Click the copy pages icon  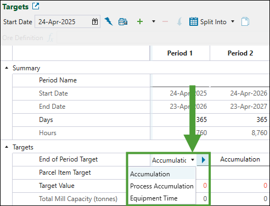point(245,21)
